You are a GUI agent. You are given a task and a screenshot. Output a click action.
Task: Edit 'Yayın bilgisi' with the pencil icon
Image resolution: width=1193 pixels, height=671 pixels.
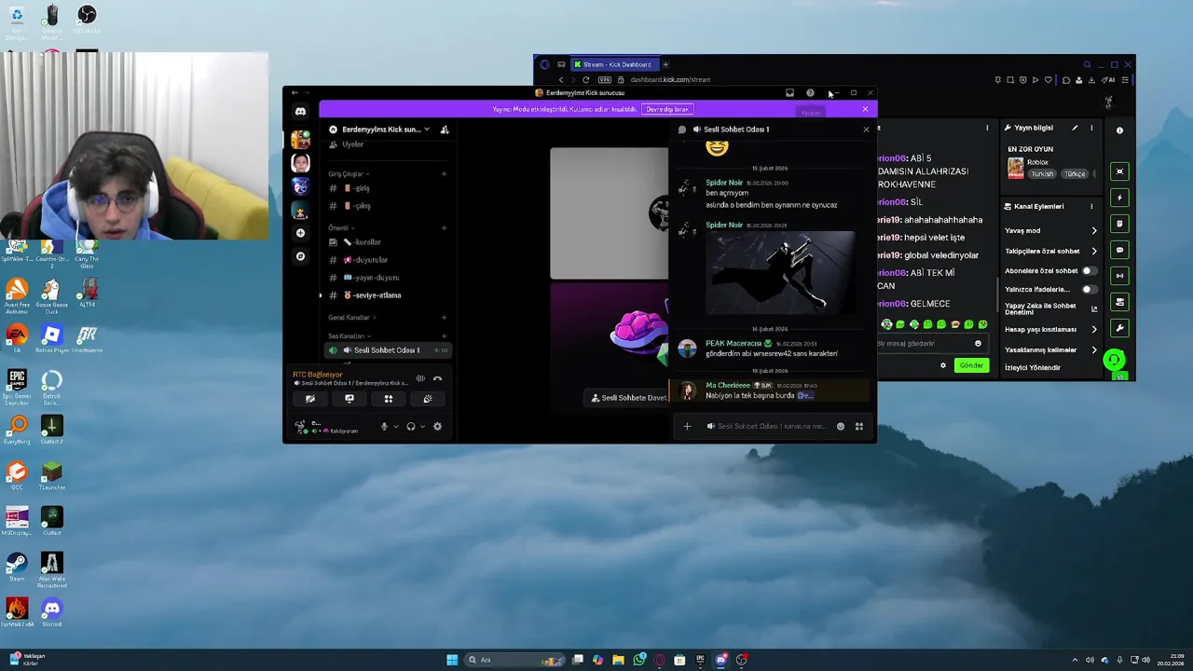[1075, 128]
